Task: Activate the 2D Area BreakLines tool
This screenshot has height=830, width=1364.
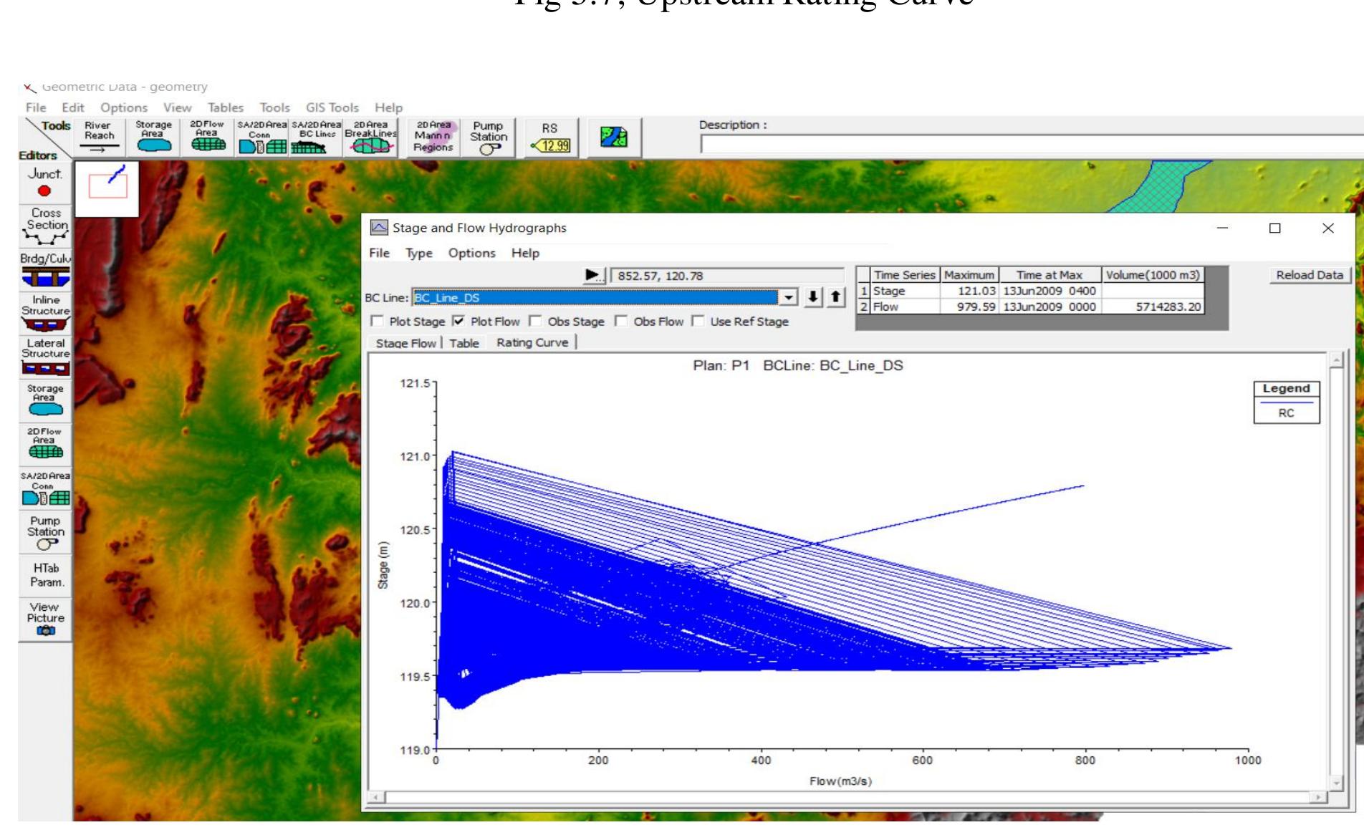Action: [x=370, y=137]
